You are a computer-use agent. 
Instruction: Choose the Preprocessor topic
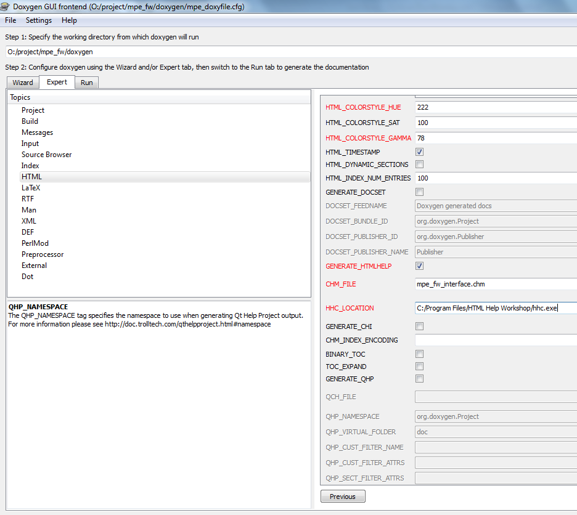pyautogui.click(x=43, y=254)
